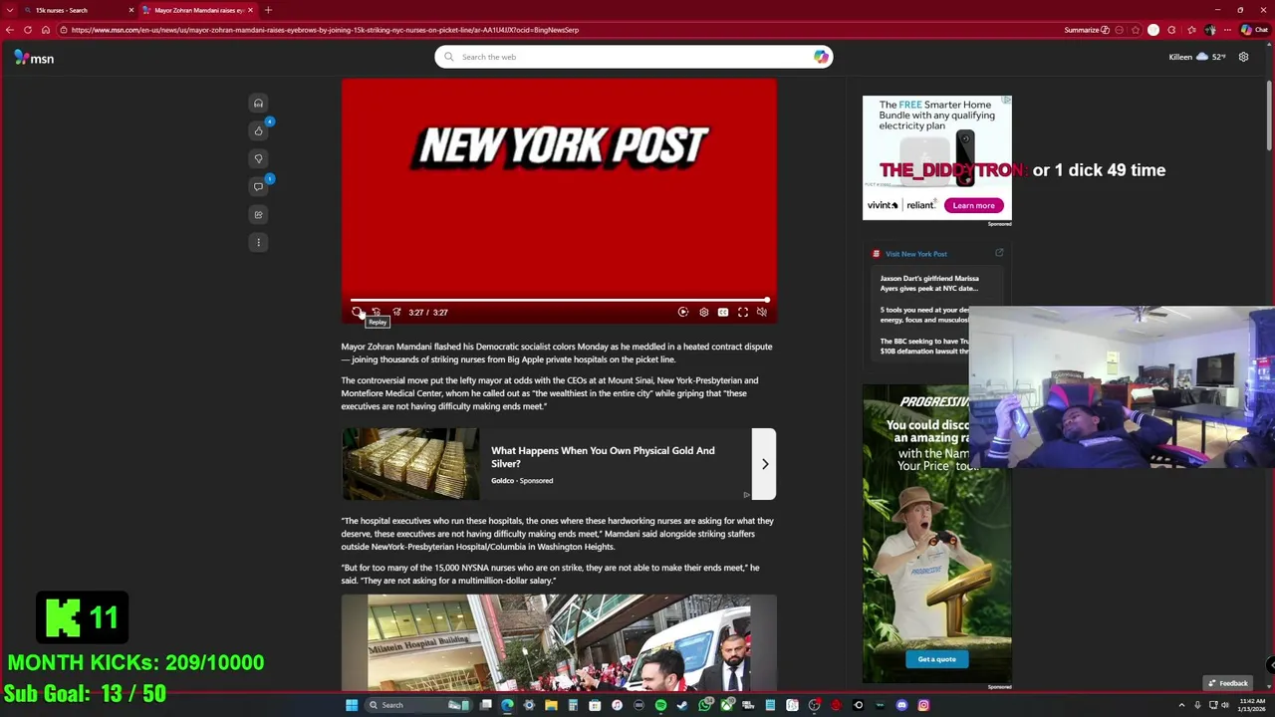Click Learn more on Vivint Reliant ad

(973, 205)
